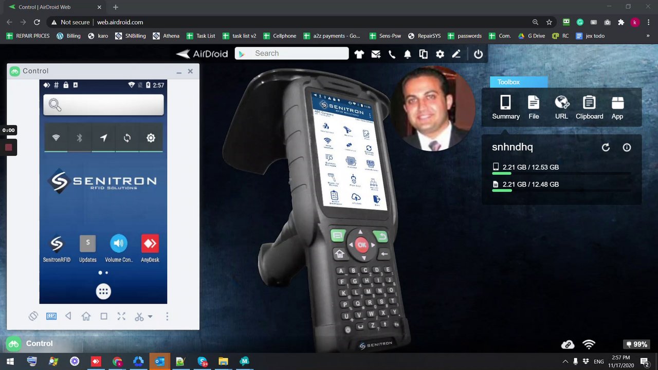The width and height of the screenshot is (658, 370).
Task: Toggle Bluetooth on phone widget
Action: [80, 138]
